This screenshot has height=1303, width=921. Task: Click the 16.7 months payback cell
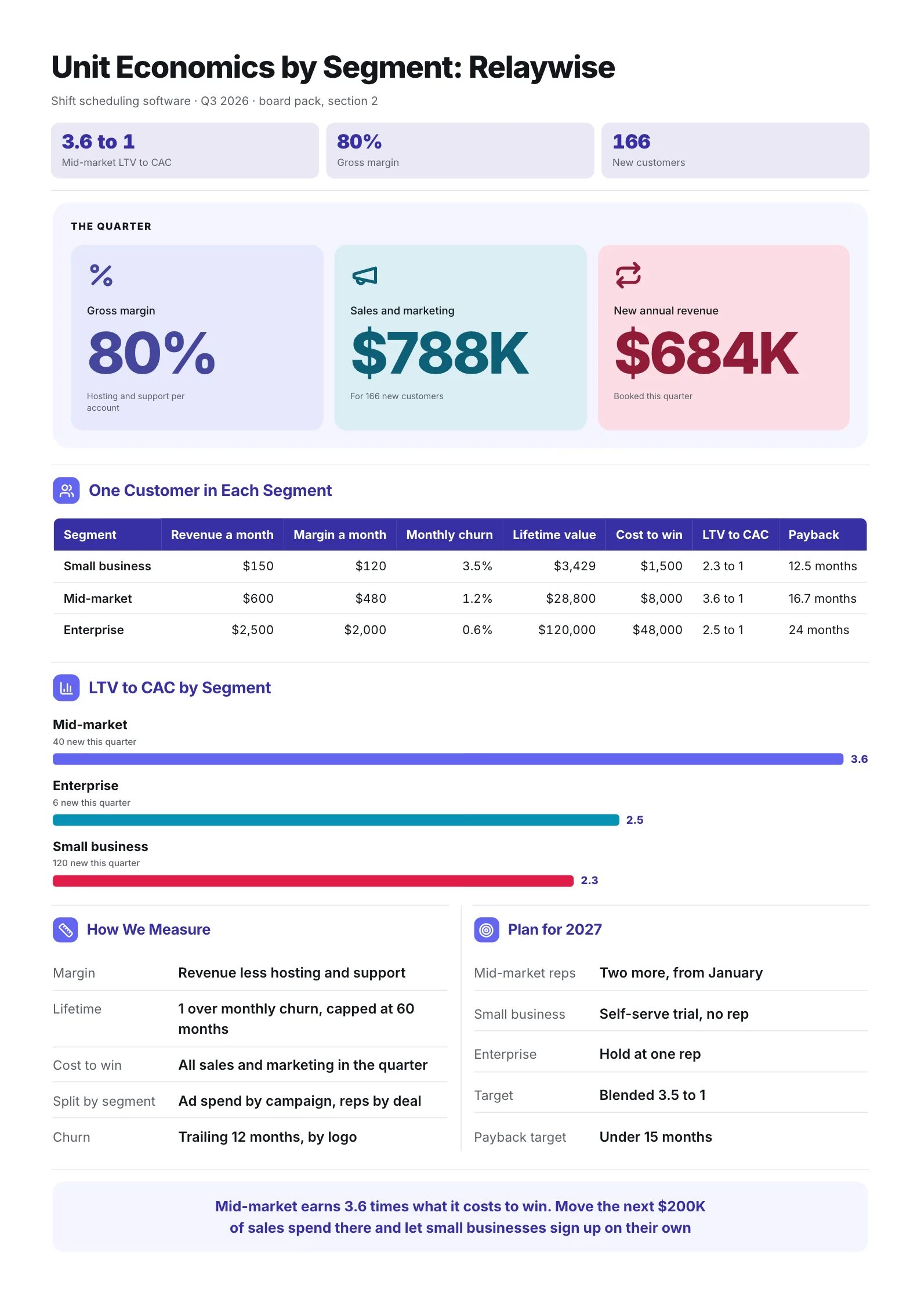pos(822,599)
